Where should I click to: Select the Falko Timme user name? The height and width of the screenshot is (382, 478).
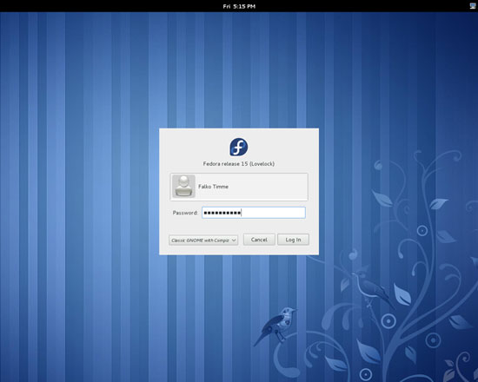[x=213, y=187]
